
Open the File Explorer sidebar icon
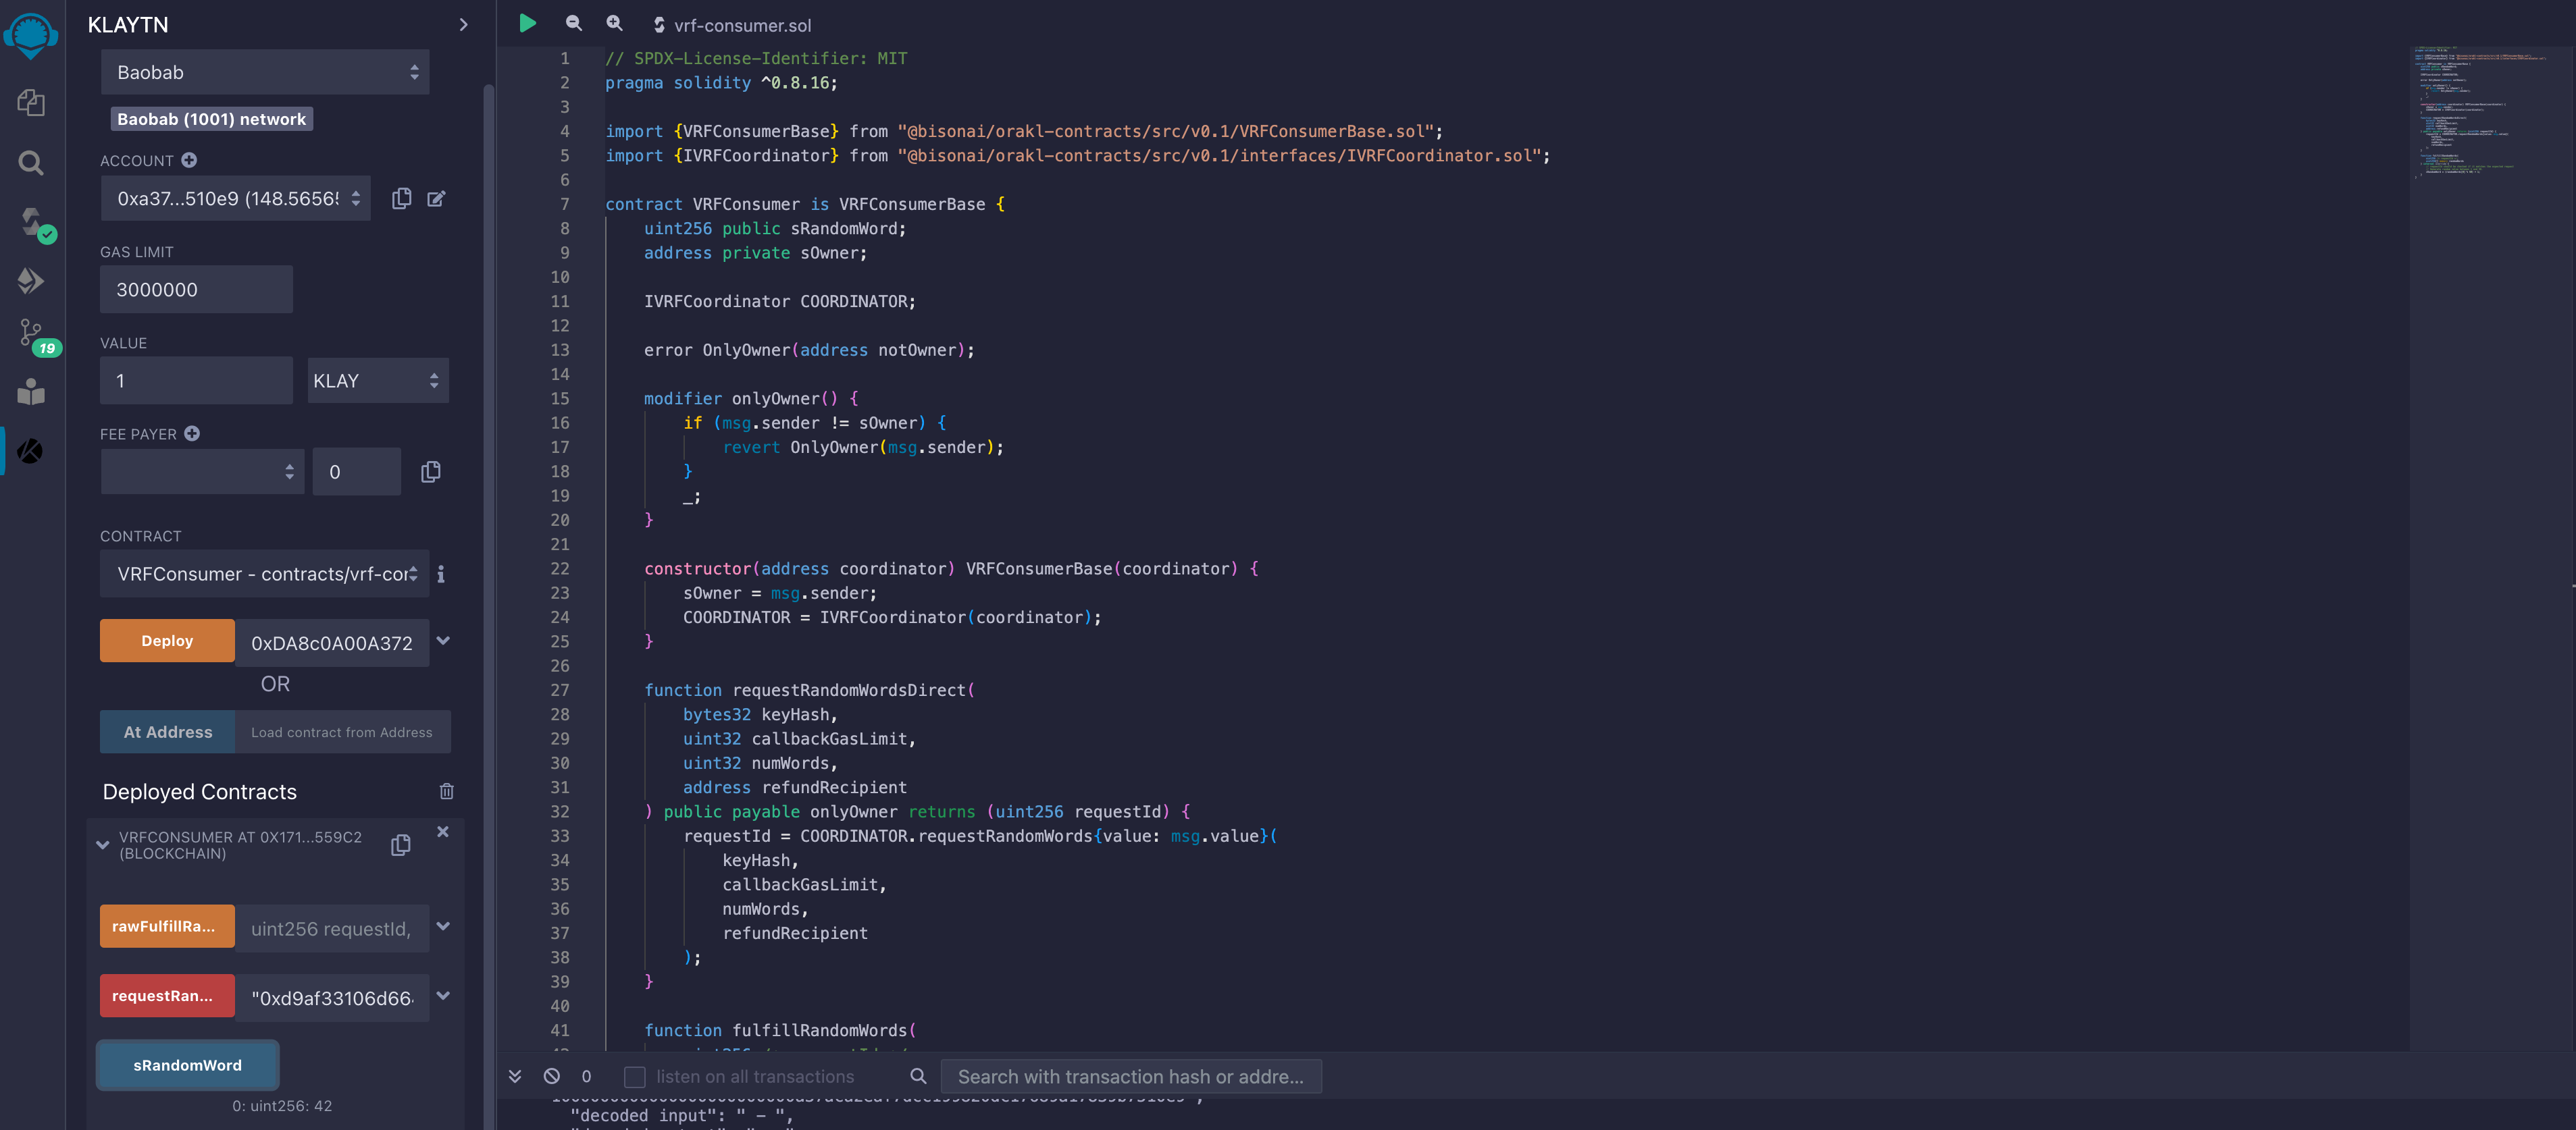coord(31,102)
